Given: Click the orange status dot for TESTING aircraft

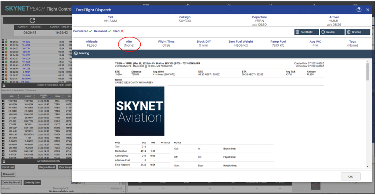Looking at the screenshot, I should coord(6,79).
